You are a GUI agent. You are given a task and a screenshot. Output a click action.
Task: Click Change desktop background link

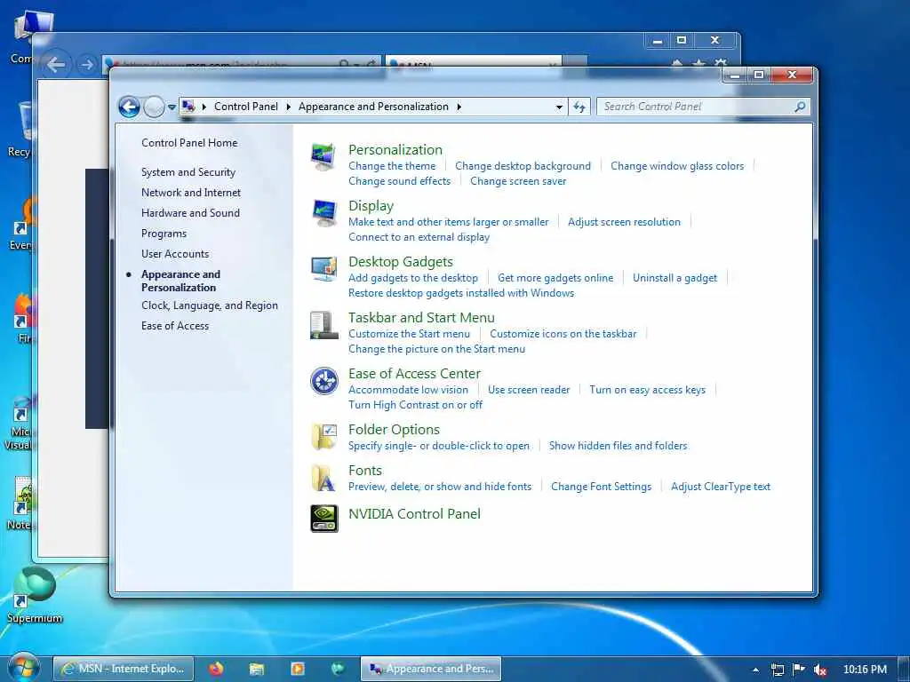pos(523,166)
